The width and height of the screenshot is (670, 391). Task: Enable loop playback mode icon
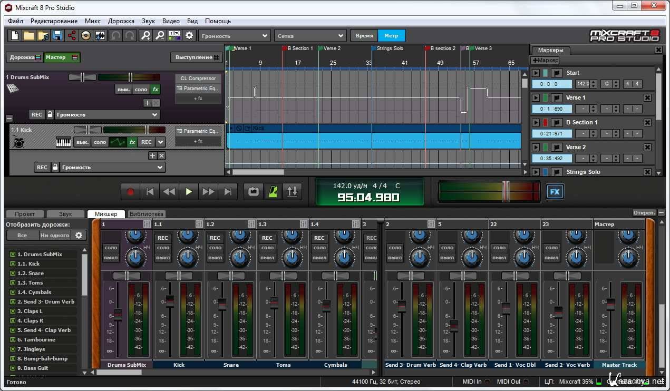pyautogui.click(x=254, y=192)
